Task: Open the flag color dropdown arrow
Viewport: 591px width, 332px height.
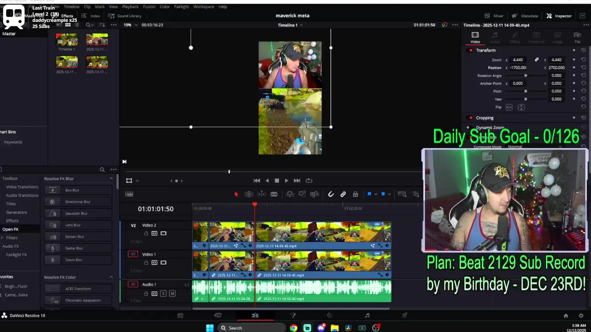Action: (375, 195)
